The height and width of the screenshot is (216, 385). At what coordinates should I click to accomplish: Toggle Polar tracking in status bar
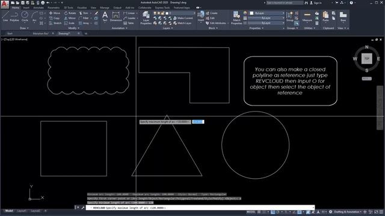(278, 212)
